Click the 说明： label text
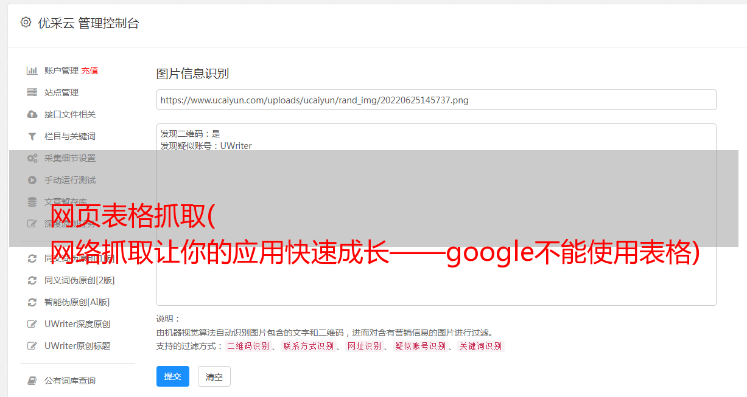Image resolution: width=747 pixels, height=397 pixels. pyautogui.click(x=169, y=319)
